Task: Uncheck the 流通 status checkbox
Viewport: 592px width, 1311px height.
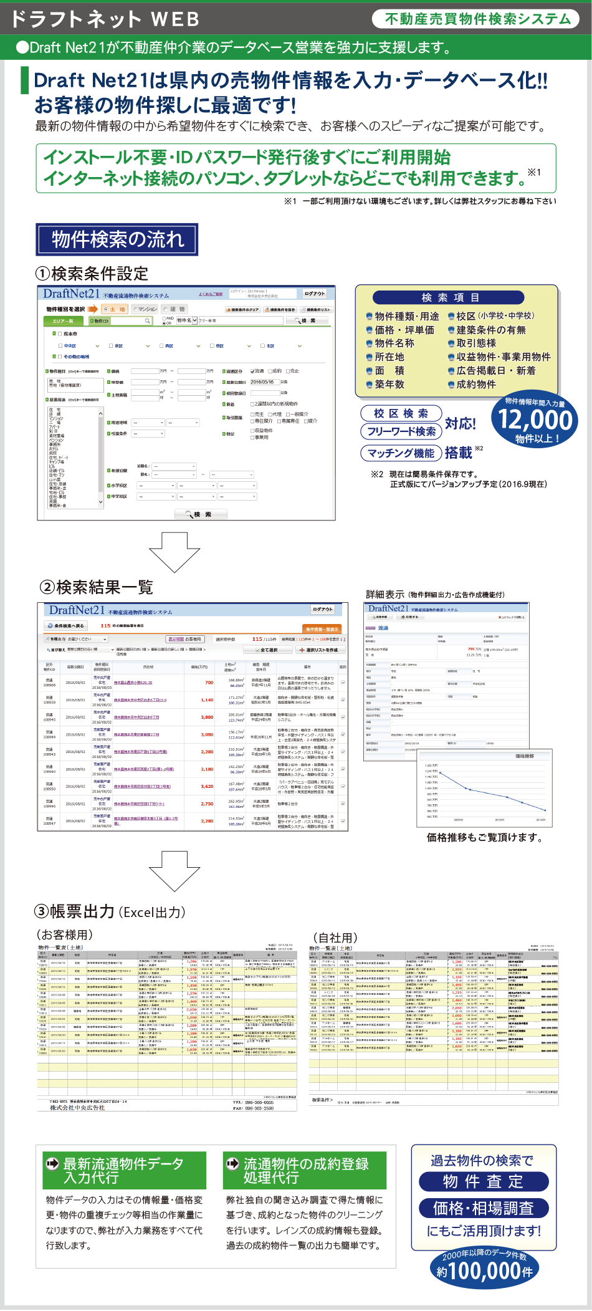Action: tap(252, 371)
